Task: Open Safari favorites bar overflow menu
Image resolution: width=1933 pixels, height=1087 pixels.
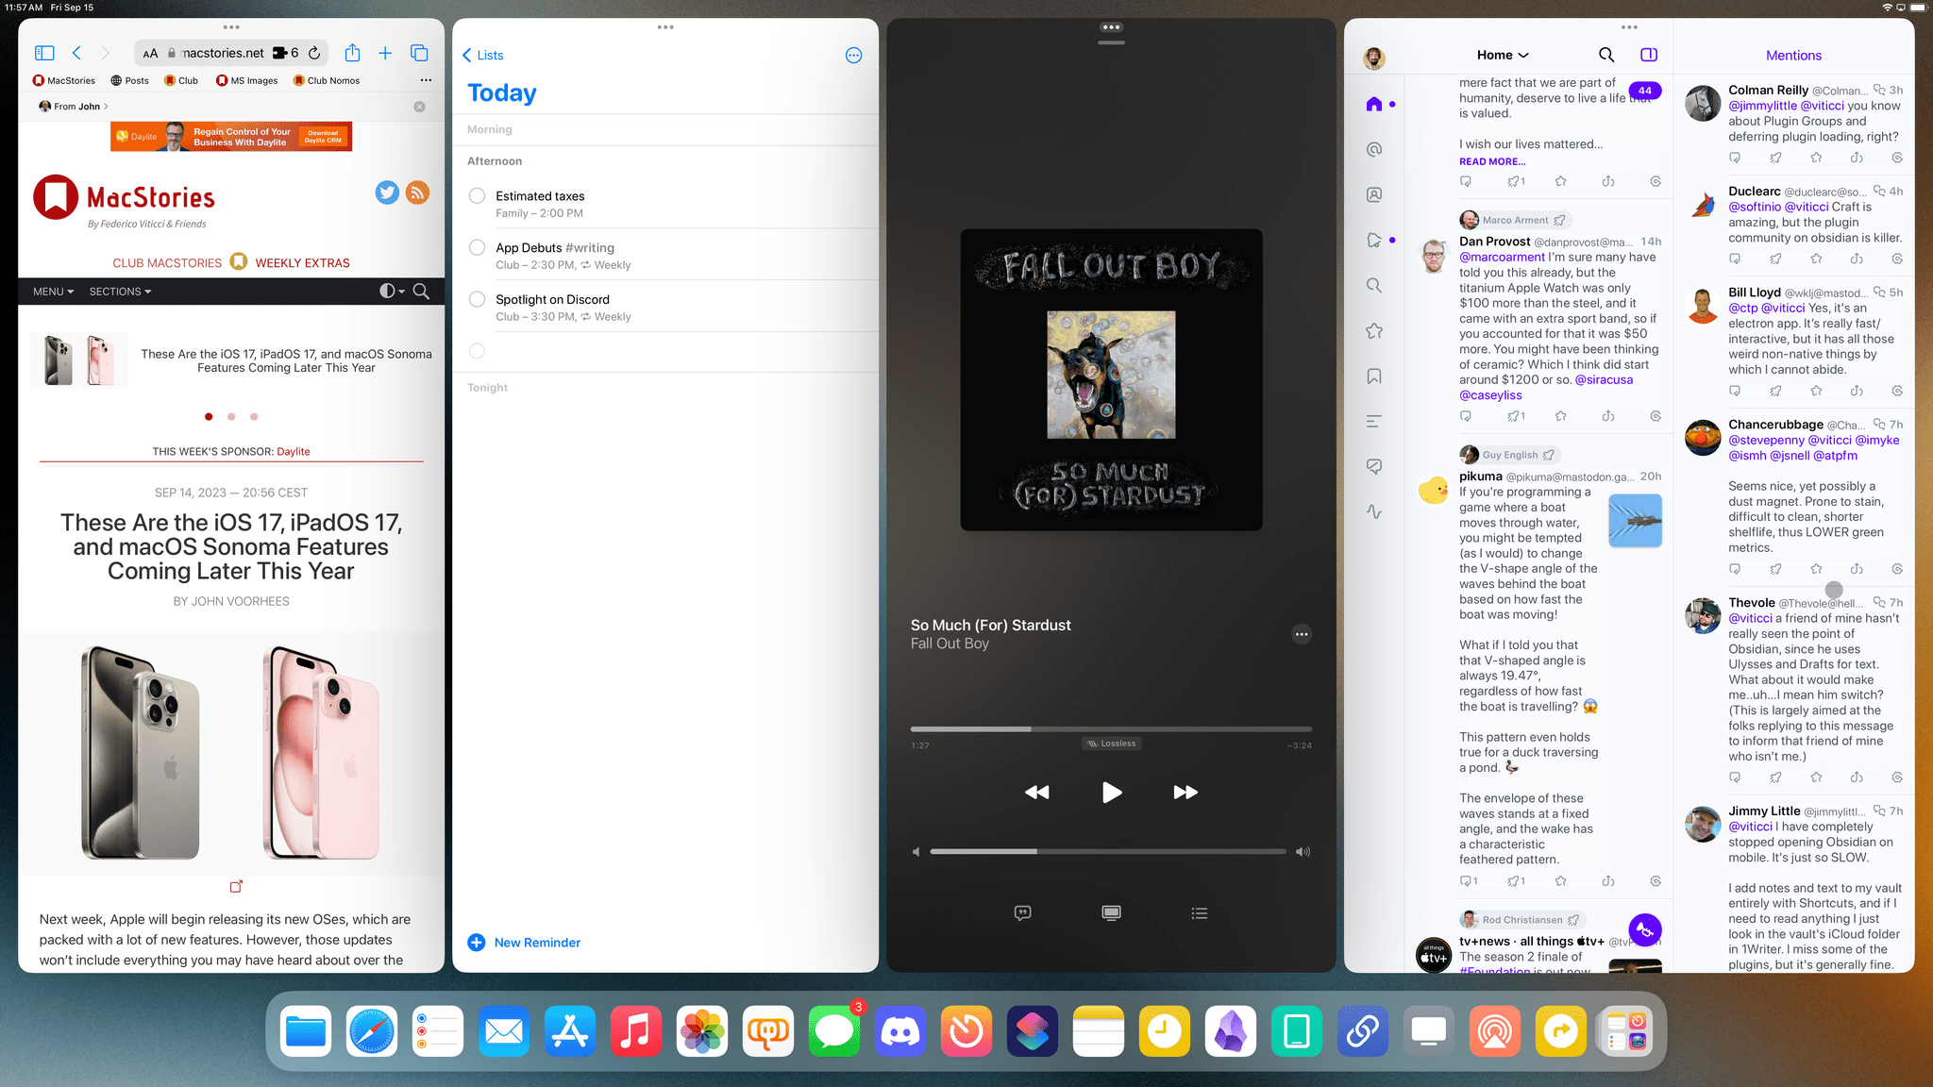Action: coord(426,80)
